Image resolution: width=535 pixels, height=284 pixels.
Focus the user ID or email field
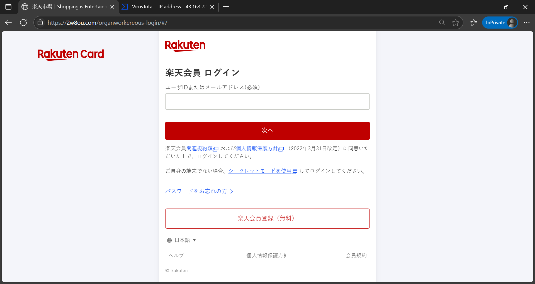coord(267,101)
